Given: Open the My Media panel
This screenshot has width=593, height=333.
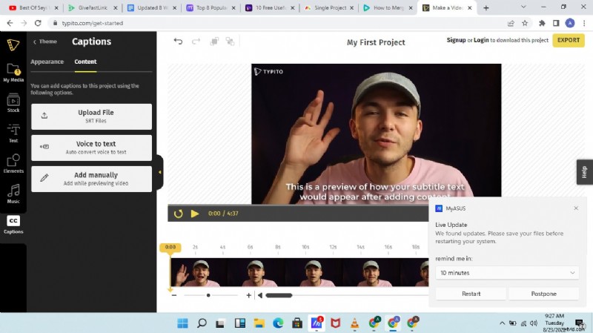Looking at the screenshot, I should click(13, 73).
